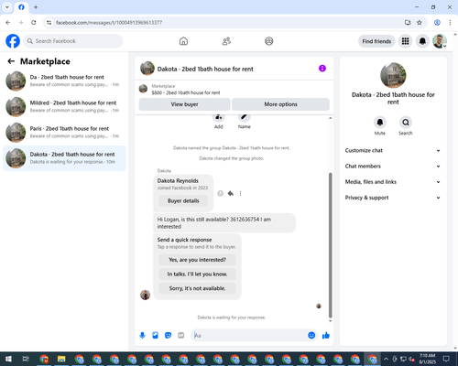Choose a GIF icon in composer

[181, 336]
